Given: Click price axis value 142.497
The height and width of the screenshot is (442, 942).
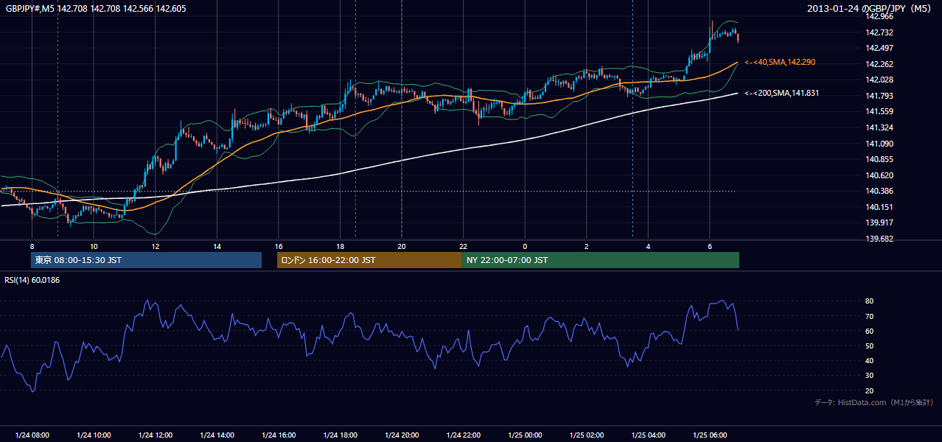Looking at the screenshot, I should tap(880, 48).
